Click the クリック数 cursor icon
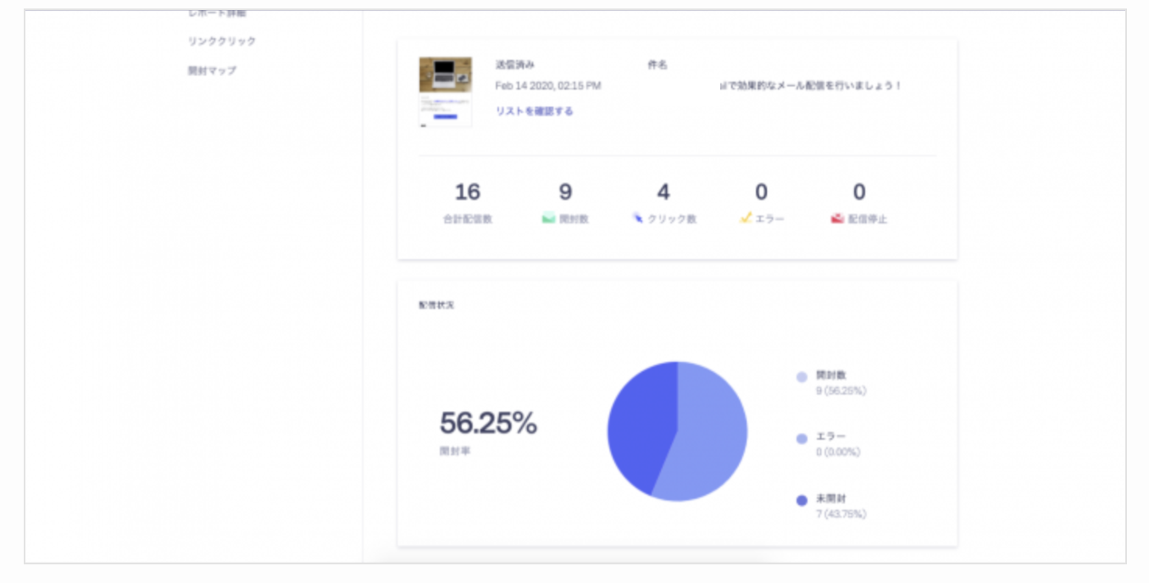The image size is (1149, 583). coord(638,218)
